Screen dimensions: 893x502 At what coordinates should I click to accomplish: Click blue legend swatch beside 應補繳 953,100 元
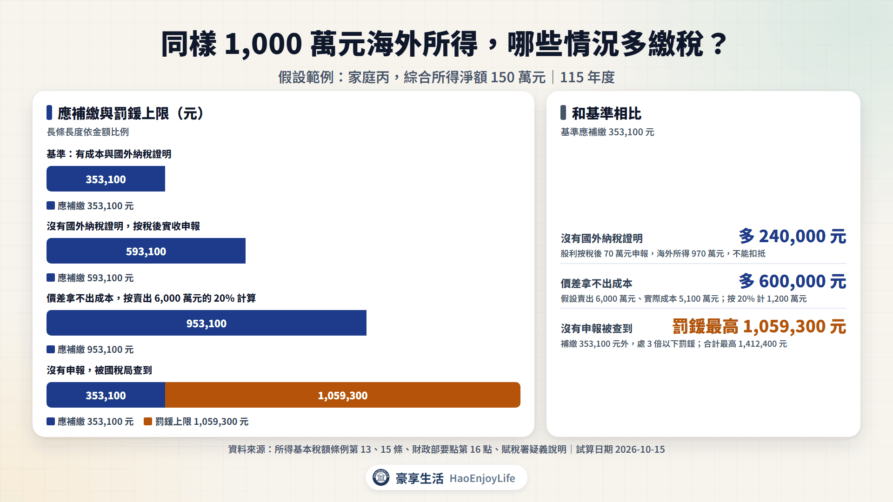(51, 350)
